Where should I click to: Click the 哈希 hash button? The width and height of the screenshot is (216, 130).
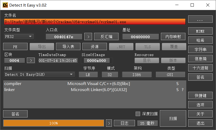click(200, 40)
